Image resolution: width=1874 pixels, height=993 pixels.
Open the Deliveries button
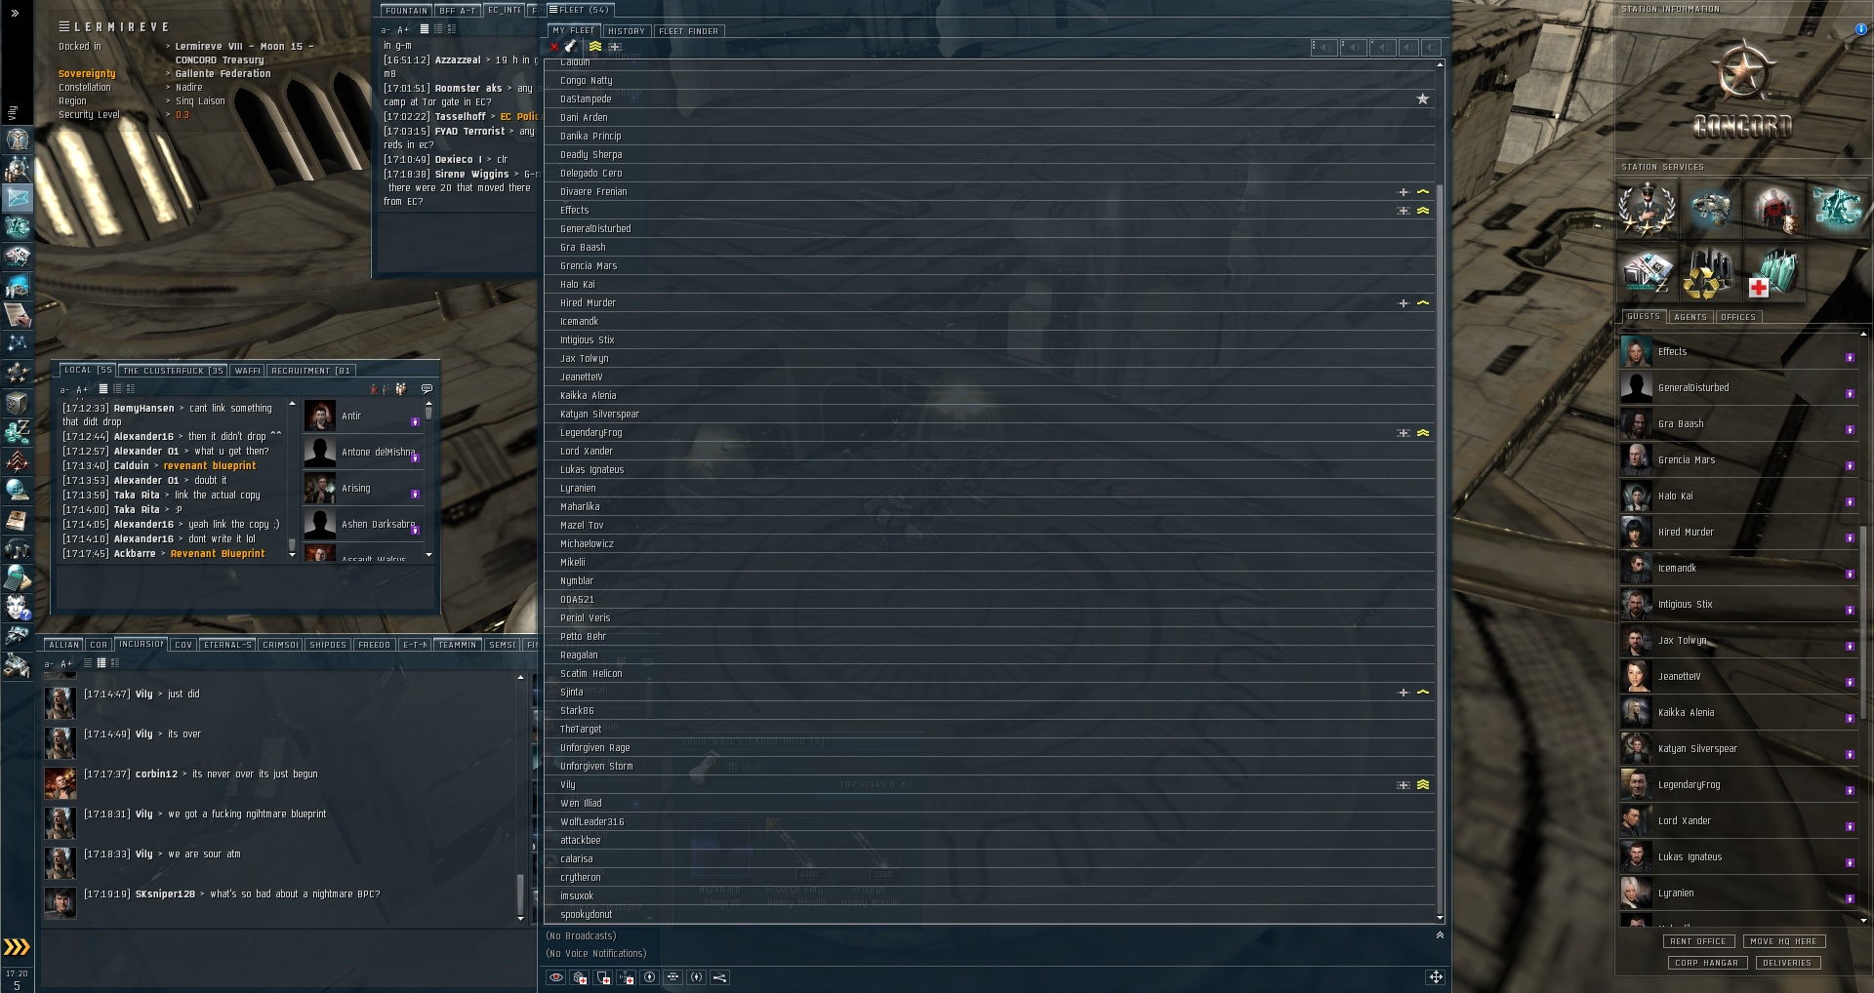1787,963
